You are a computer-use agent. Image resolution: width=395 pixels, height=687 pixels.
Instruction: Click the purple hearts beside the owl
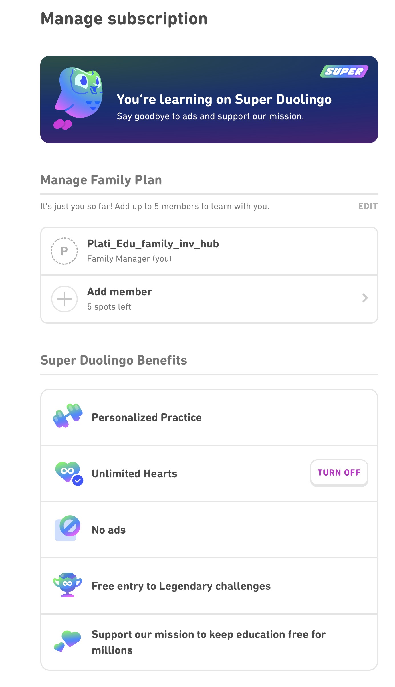click(63, 124)
